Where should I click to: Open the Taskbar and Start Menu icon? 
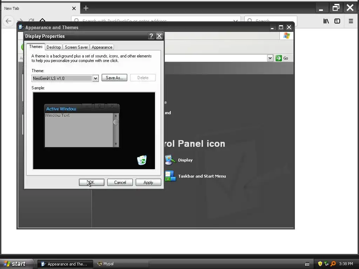coord(170,176)
